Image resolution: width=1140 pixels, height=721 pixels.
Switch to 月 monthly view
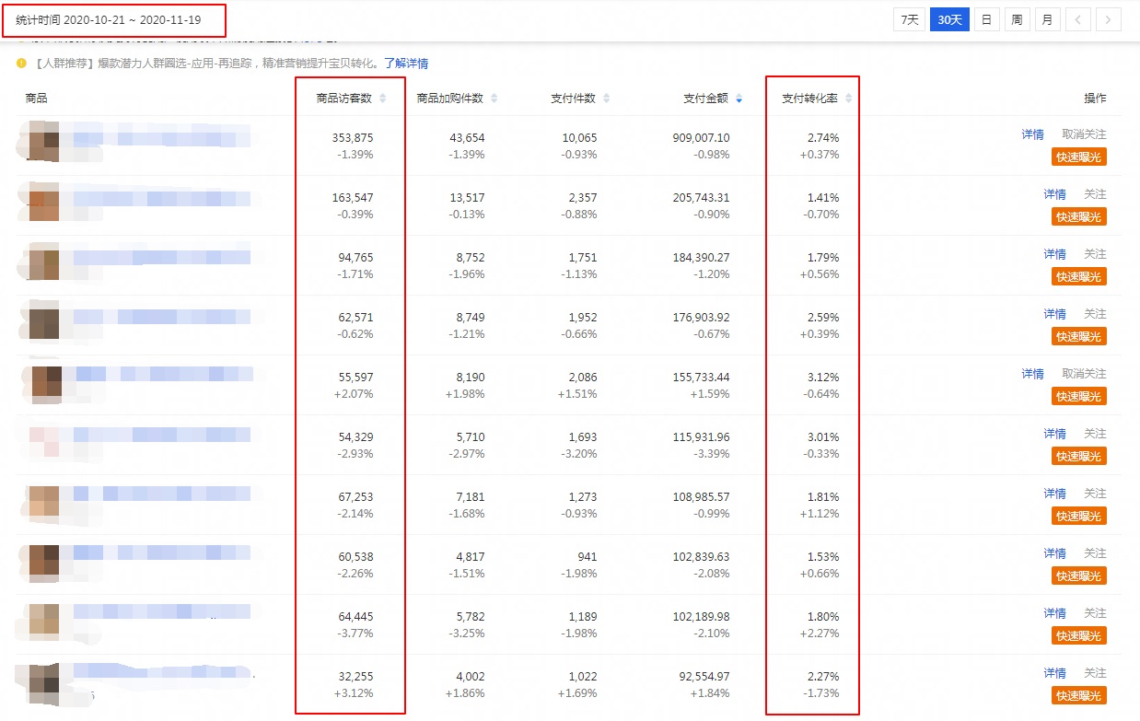(x=1047, y=19)
